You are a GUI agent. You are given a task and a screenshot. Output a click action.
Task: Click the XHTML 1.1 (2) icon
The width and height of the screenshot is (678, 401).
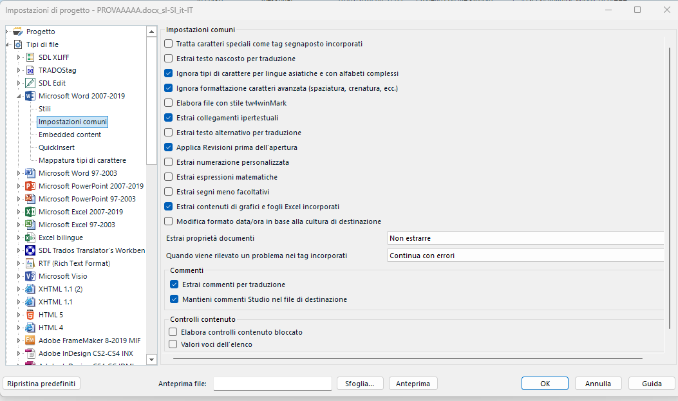coord(30,289)
